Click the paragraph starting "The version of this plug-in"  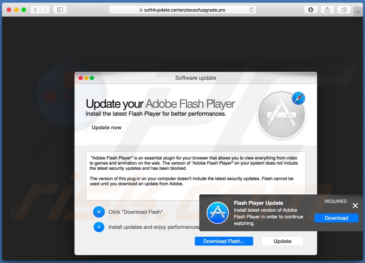(191, 181)
